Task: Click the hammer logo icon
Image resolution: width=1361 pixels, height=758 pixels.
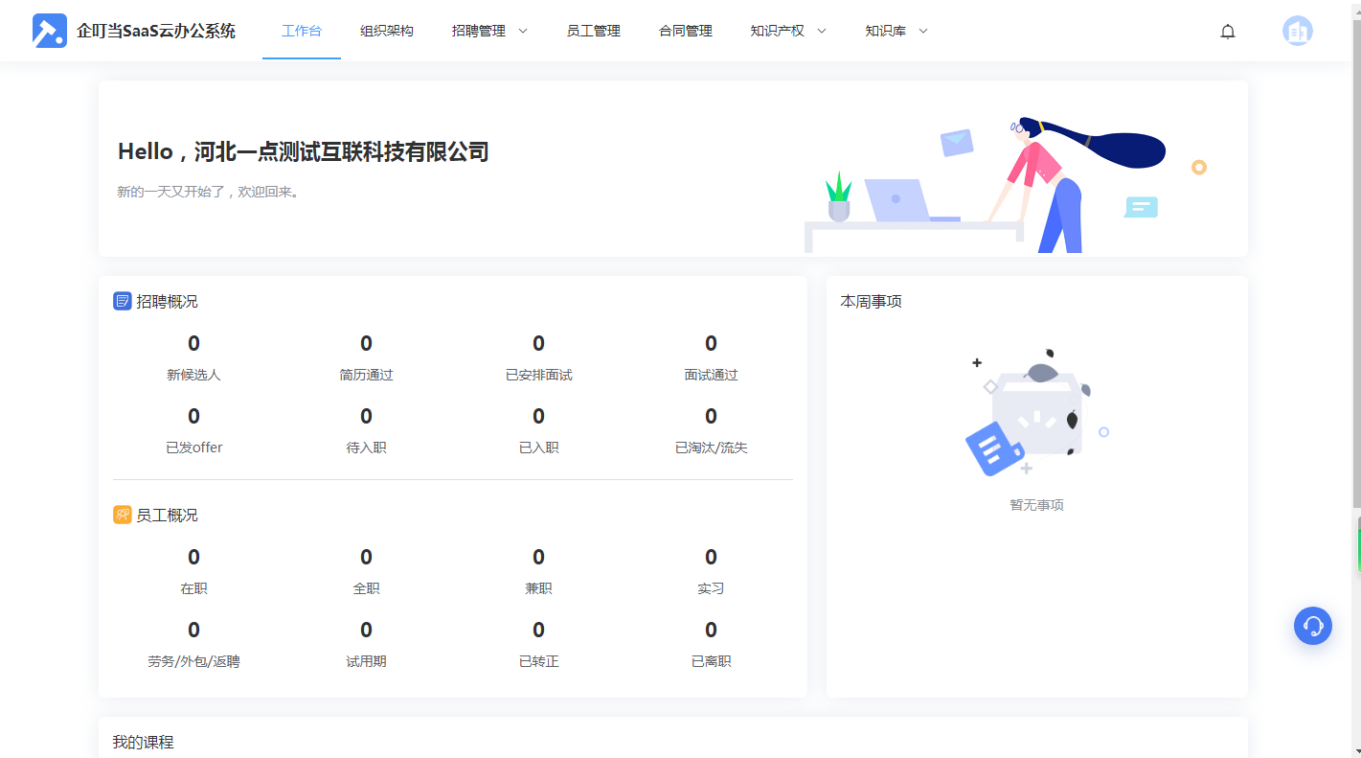Action: (x=50, y=31)
